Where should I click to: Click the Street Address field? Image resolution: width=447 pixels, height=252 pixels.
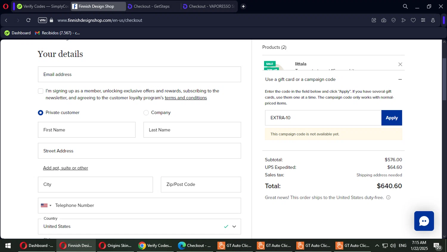click(139, 151)
